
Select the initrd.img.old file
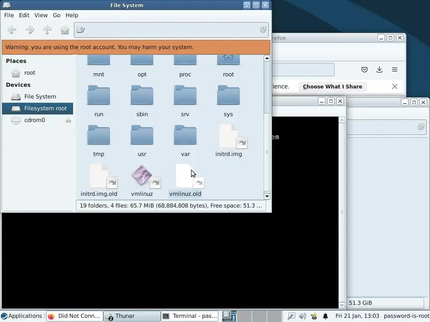pos(99,181)
